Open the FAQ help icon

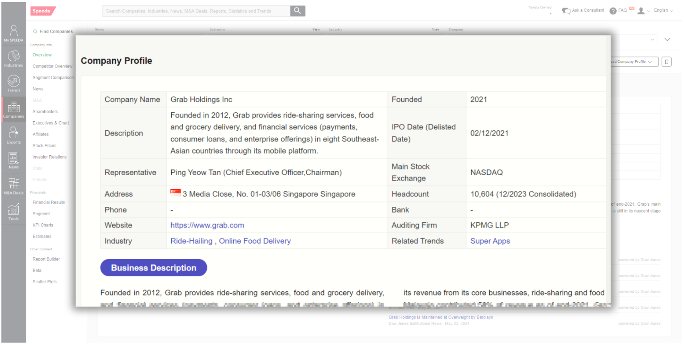613,11
